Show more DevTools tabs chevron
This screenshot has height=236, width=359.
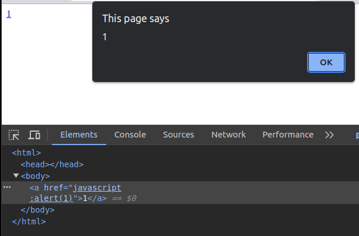[x=329, y=135]
